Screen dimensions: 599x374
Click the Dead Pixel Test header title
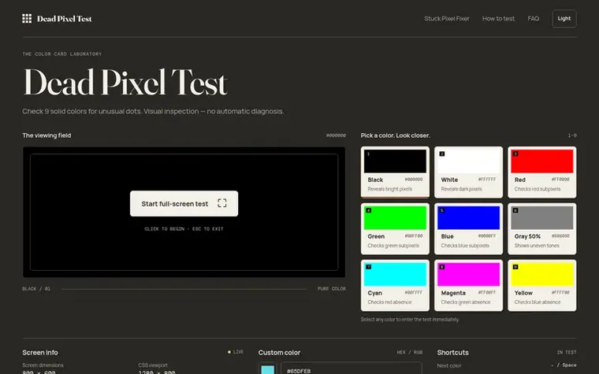tap(64, 19)
